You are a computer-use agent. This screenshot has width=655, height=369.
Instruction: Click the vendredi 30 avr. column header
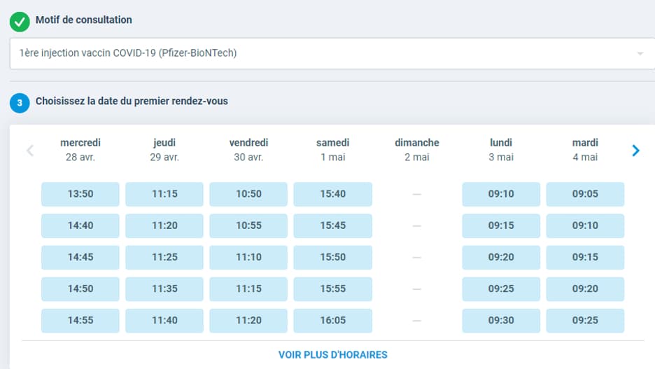tap(248, 150)
